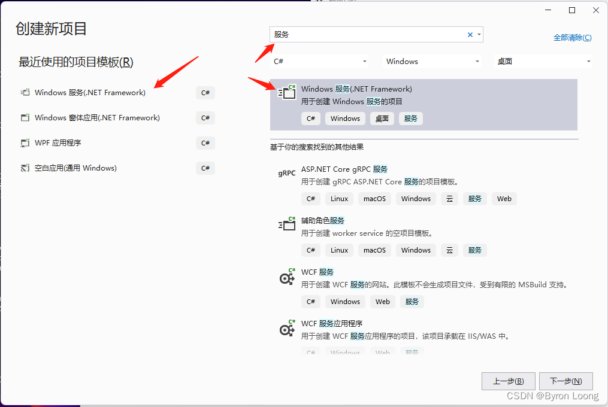Image resolution: width=608 pixels, height=407 pixels.
Task: Click the WPF 应用程序 template icon
Action: pos(25,142)
